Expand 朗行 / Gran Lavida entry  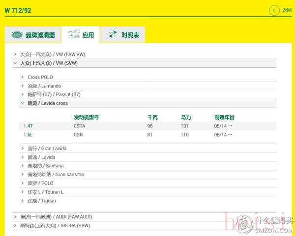click(x=47, y=148)
